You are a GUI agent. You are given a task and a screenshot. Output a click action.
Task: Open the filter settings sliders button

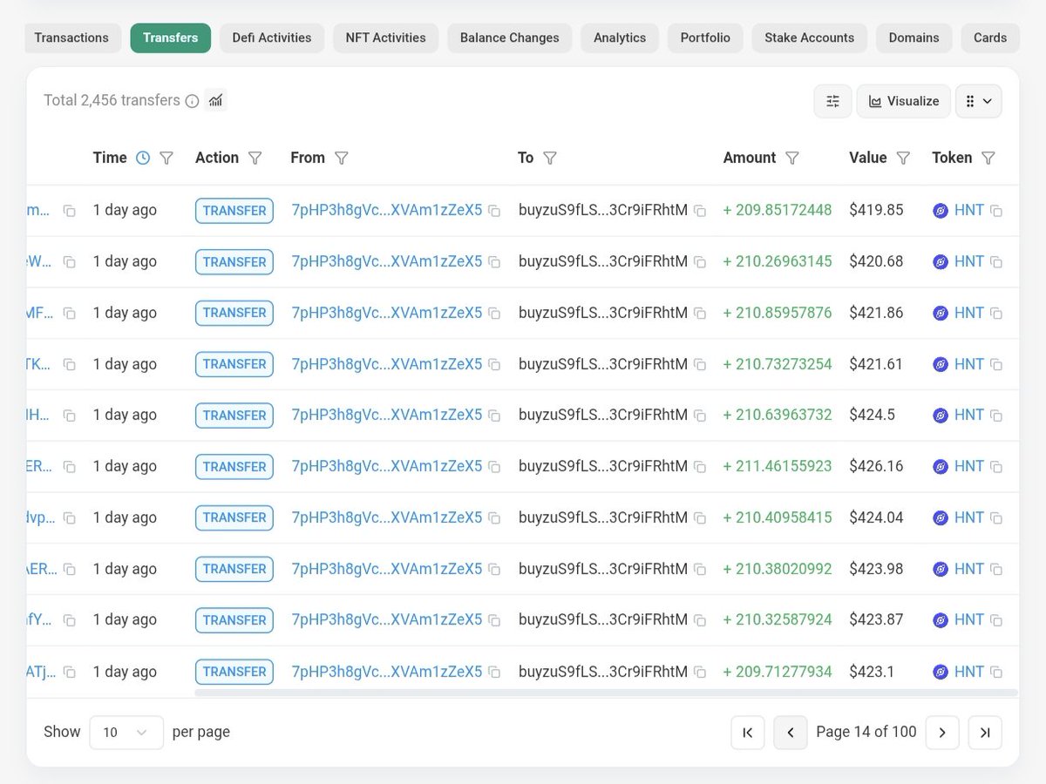(833, 101)
